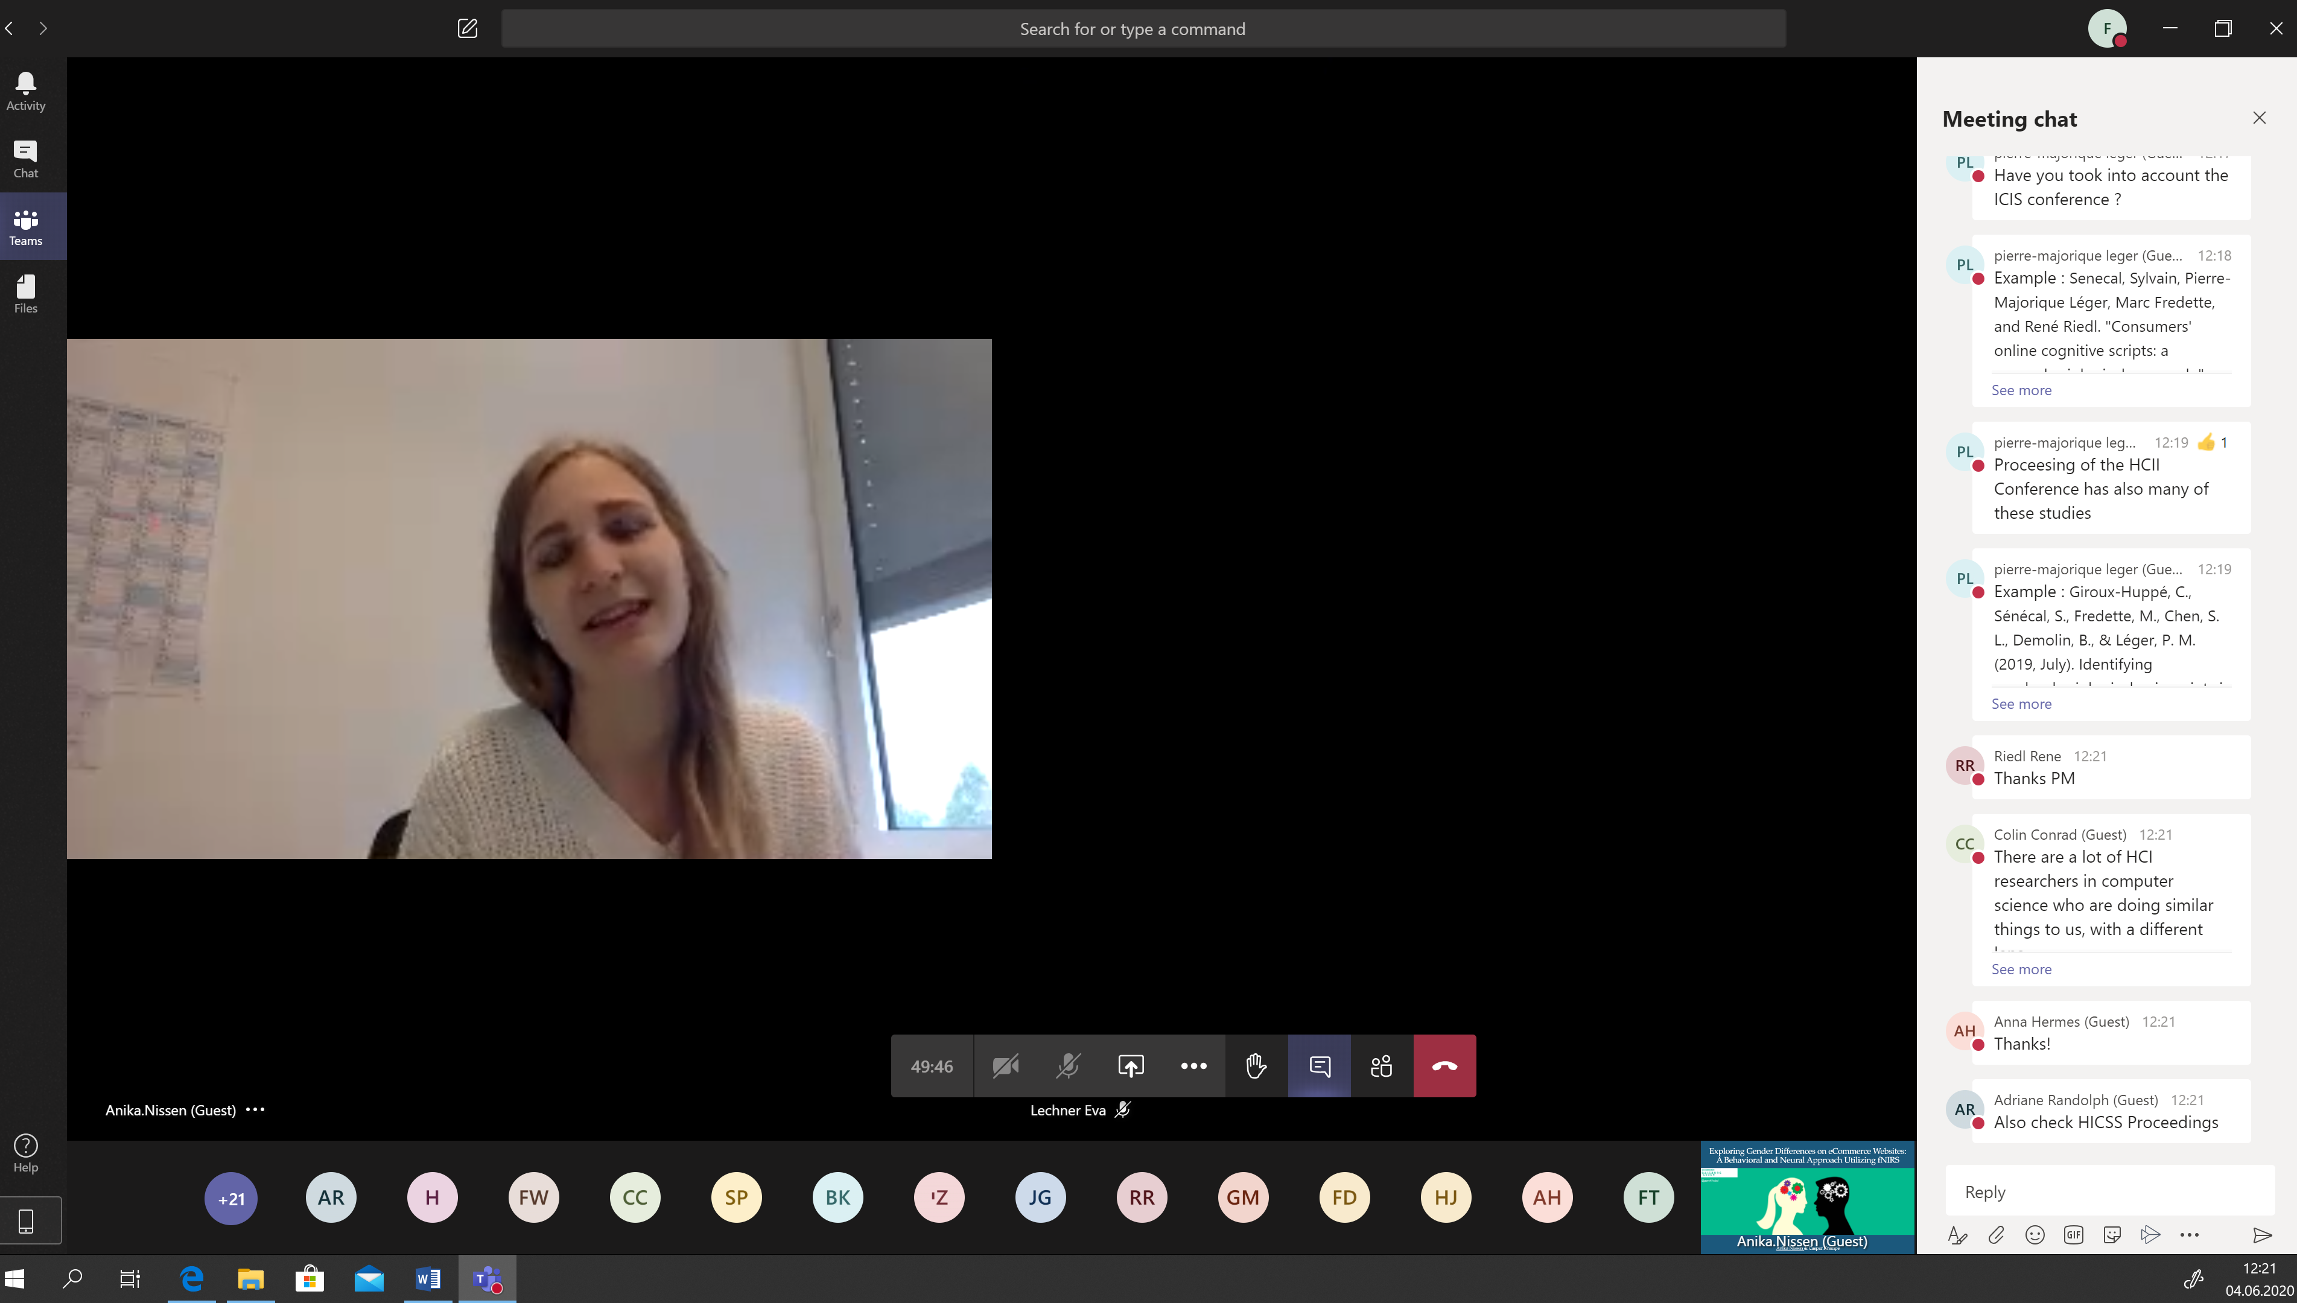Open Word from the taskbar
2297x1303 pixels.
click(x=428, y=1279)
